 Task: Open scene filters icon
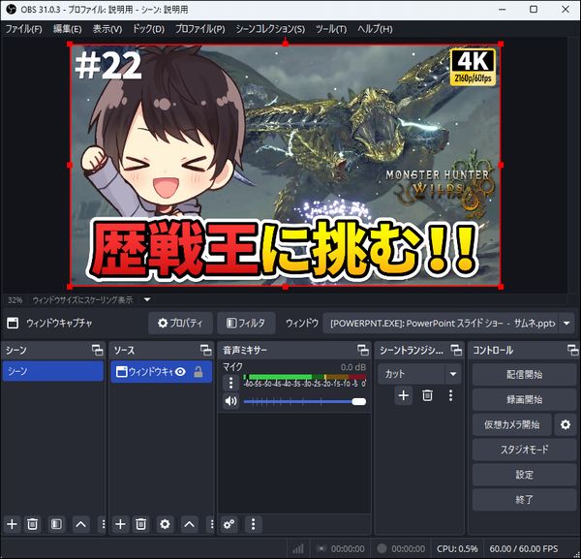pos(56,524)
